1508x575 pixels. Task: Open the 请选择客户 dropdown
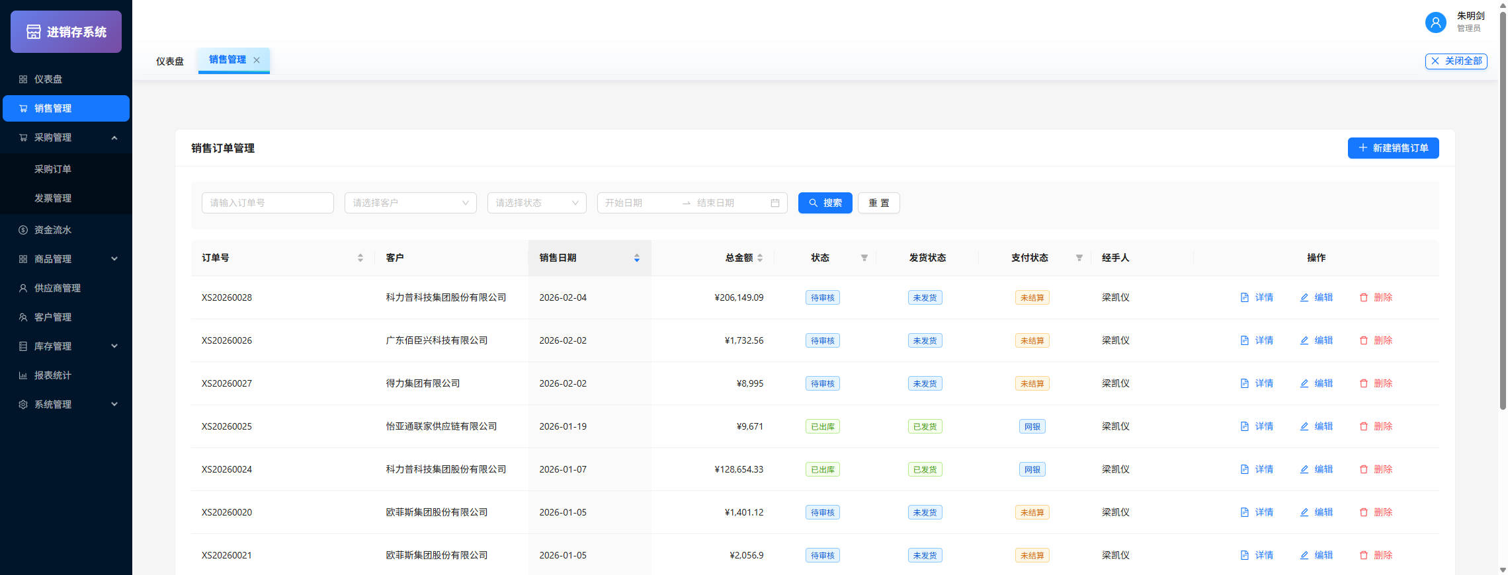[x=411, y=203]
